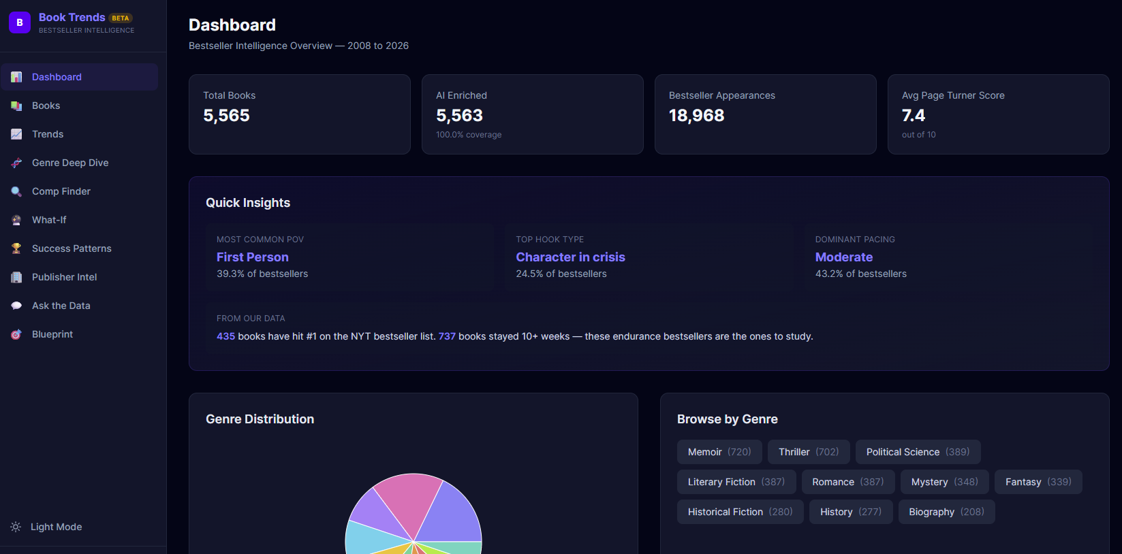
Task: Select the Biography (208) genre chip
Action: (946, 512)
